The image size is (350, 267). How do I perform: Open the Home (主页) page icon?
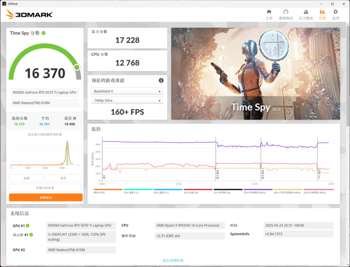269,14
